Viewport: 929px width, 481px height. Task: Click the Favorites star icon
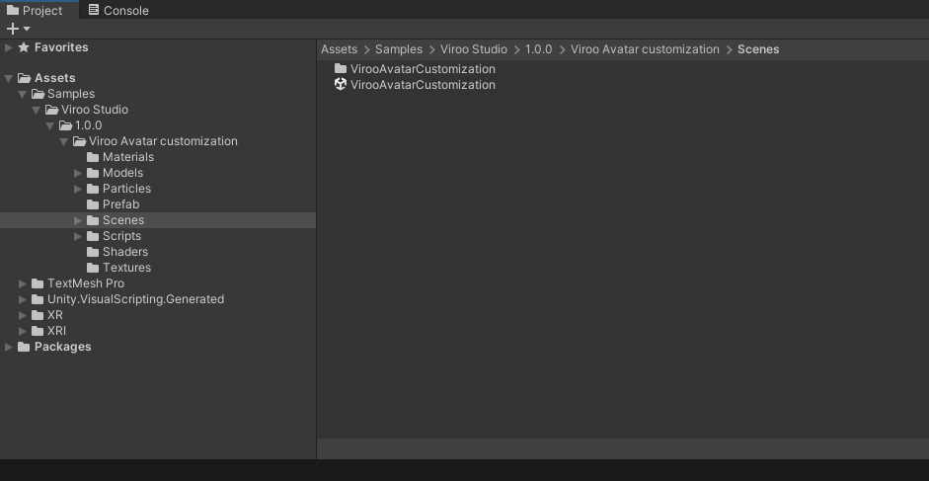(24, 47)
